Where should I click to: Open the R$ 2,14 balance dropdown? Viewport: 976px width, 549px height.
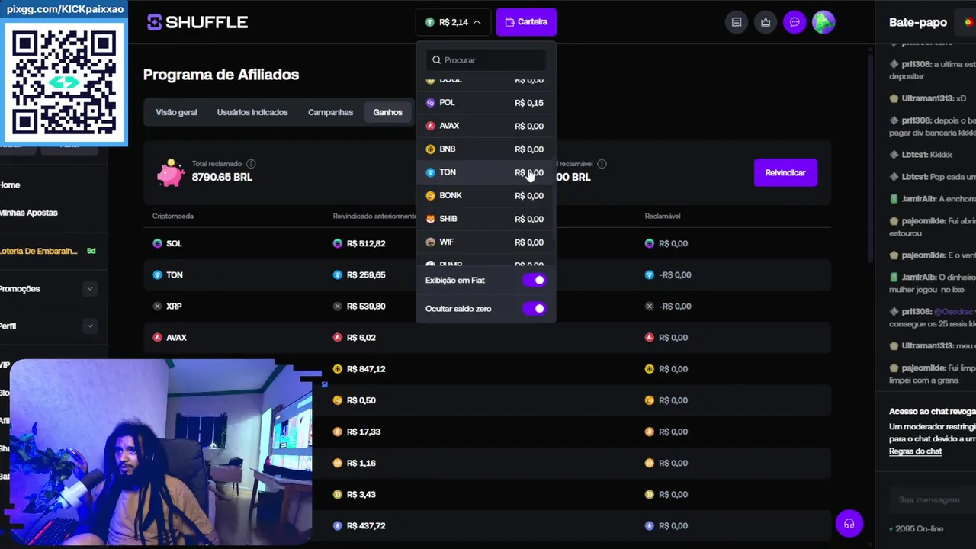(453, 22)
